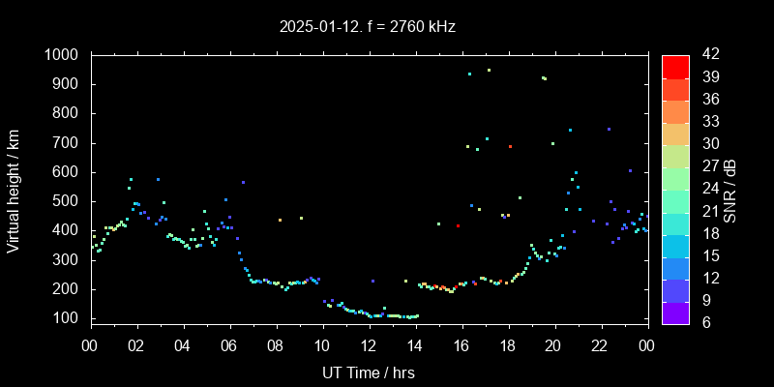Viewport: 774px width, 387px height.
Task: Click the 22 tick label on time axis
Action: click(x=601, y=346)
